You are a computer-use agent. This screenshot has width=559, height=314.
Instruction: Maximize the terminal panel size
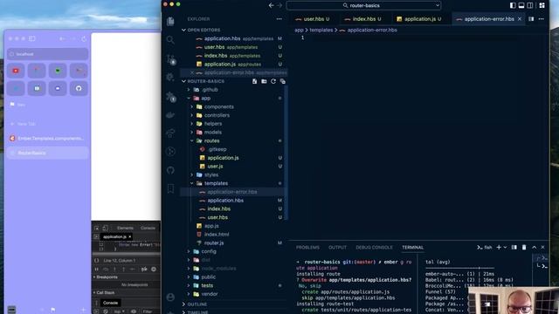tap(534, 247)
